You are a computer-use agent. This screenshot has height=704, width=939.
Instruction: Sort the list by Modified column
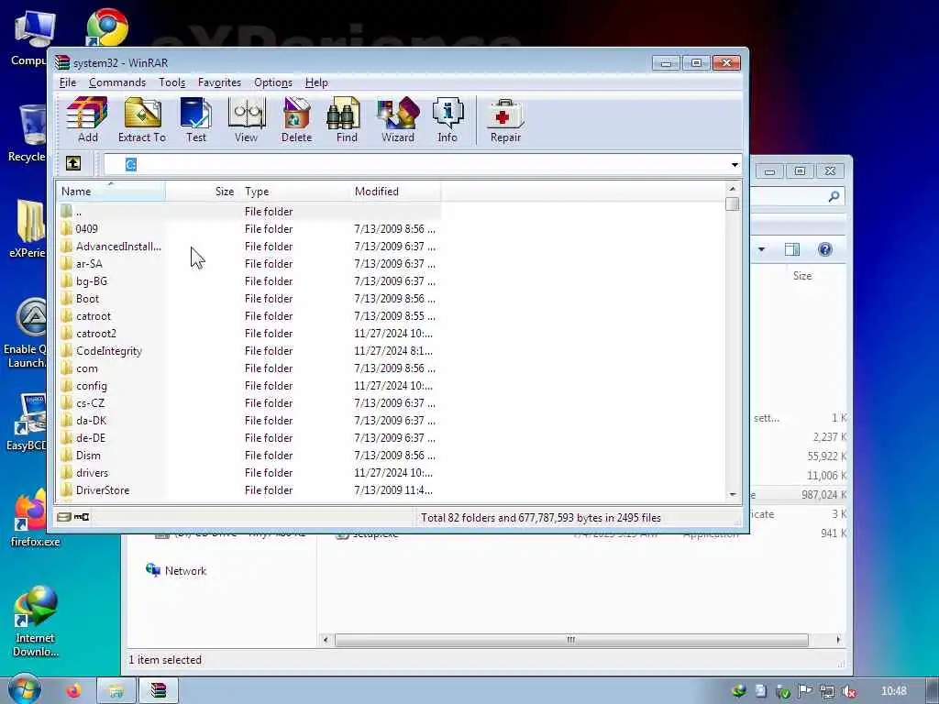pos(396,192)
